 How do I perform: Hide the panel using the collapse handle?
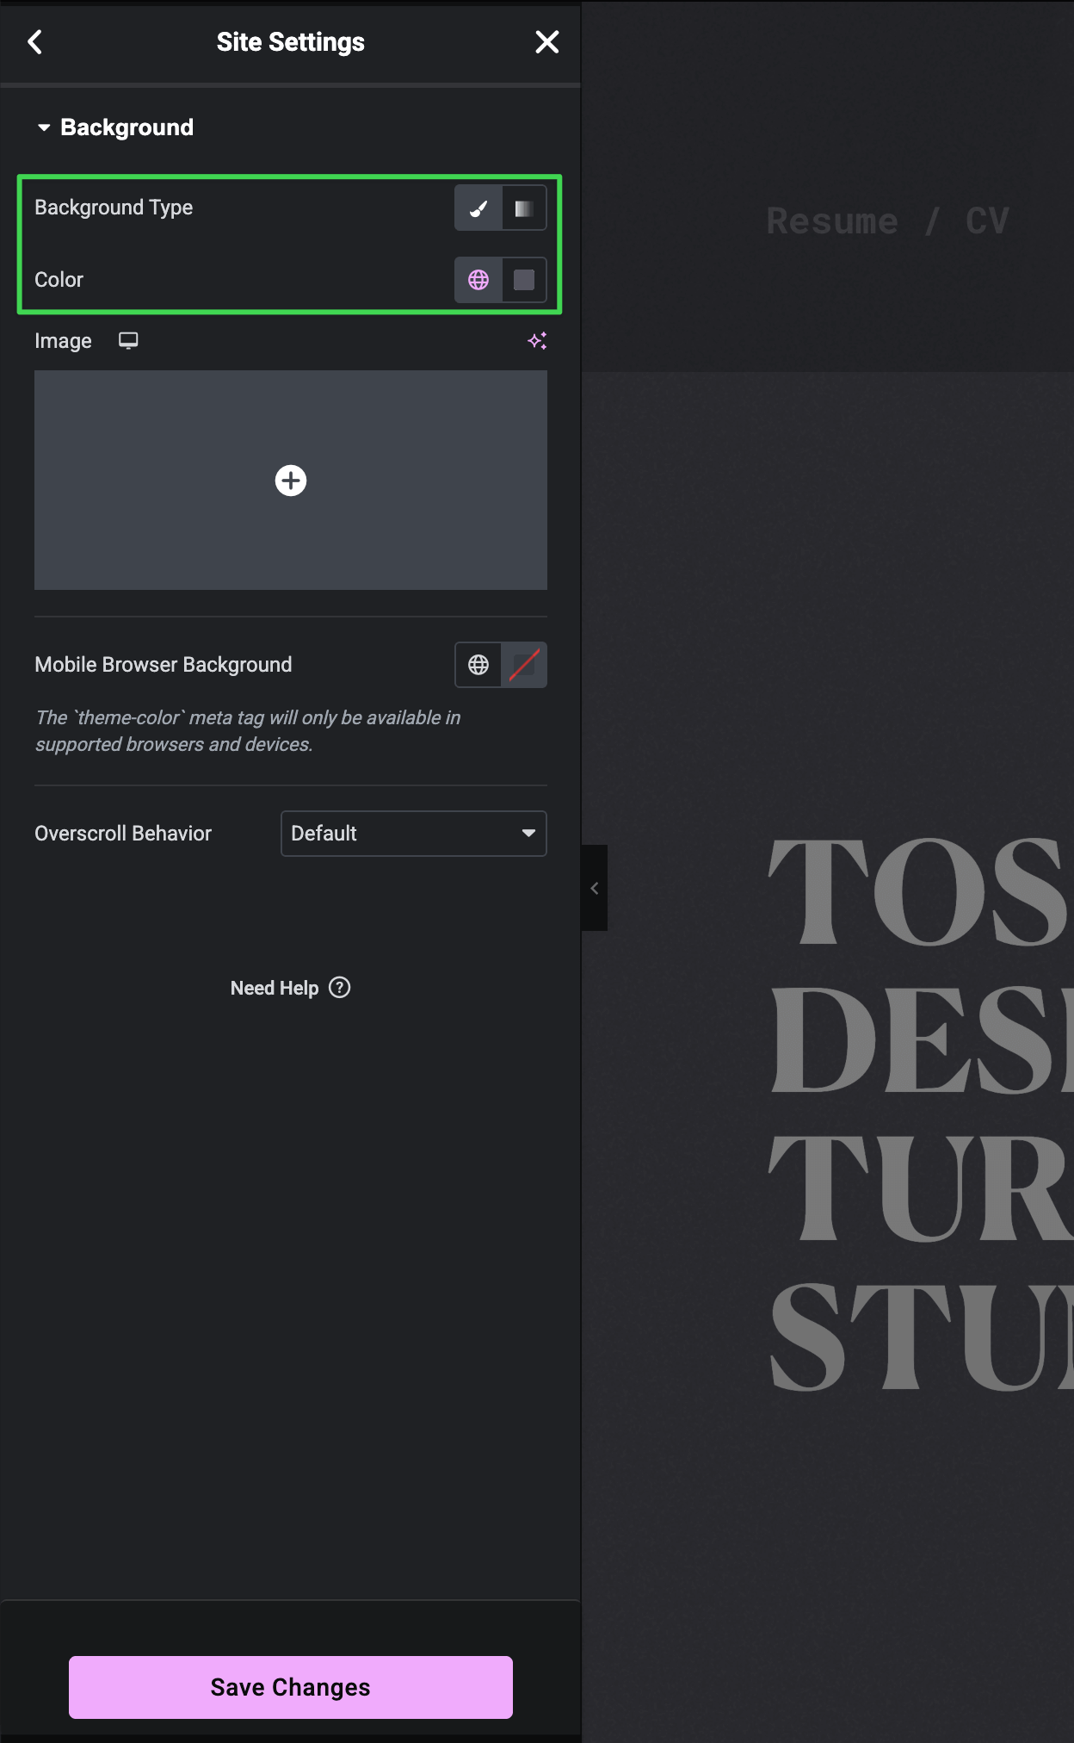click(x=595, y=888)
